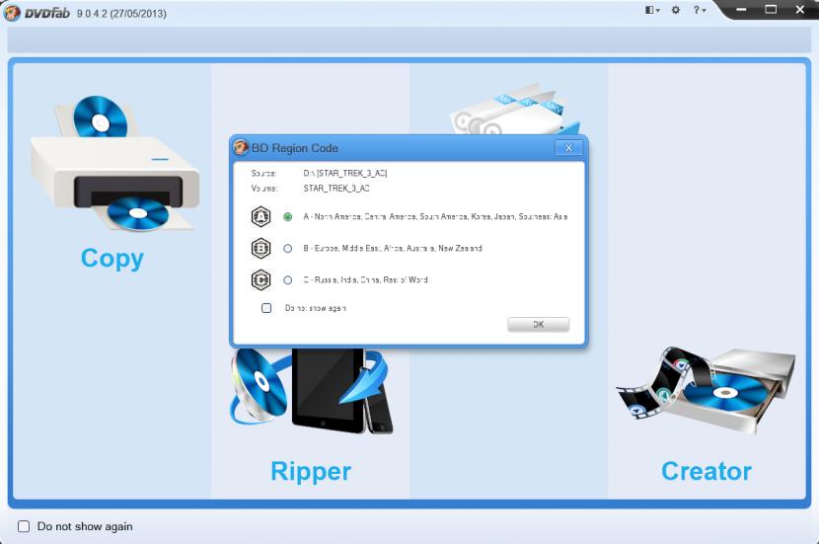Click the Region A hexagon badge icon
Screen dimensions: 819x544
[x=261, y=217]
